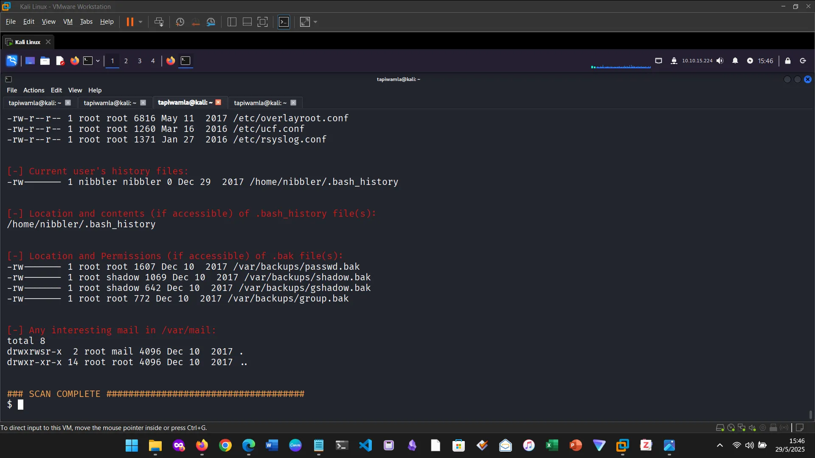815x458 pixels.
Task: Toggle the VMware library sidebar
Action: coord(232,22)
